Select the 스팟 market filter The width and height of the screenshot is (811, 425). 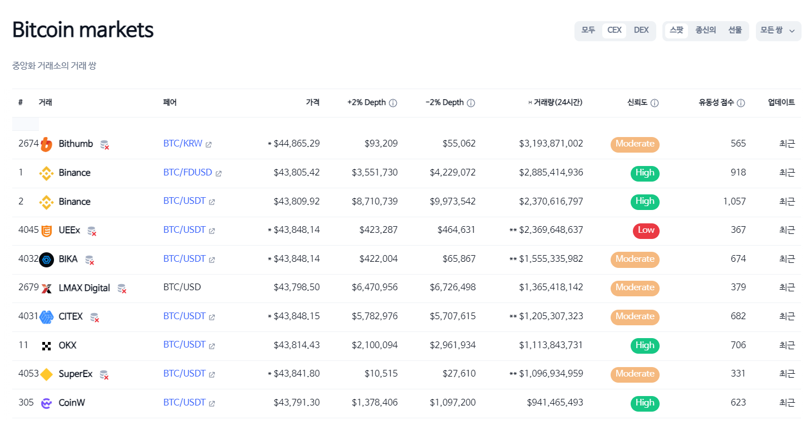coord(676,31)
